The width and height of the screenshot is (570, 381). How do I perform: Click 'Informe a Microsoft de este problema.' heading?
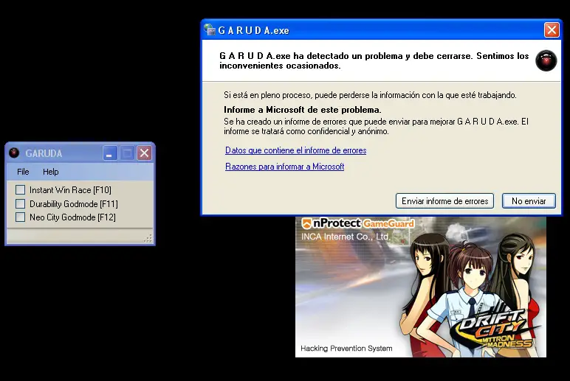303,110
